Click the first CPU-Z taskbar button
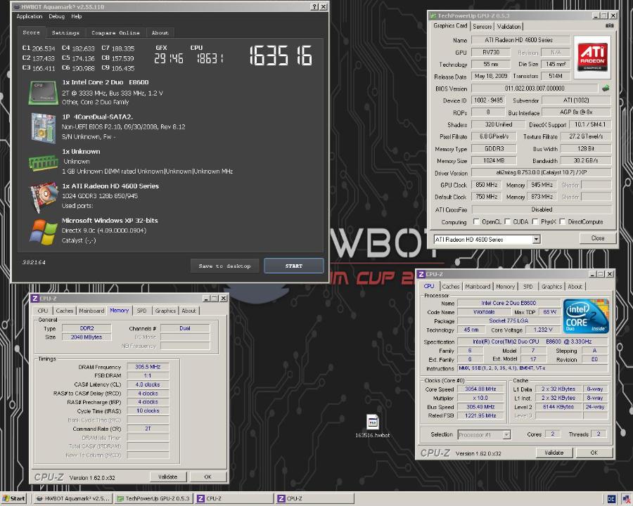 click(x=234, y=499)
